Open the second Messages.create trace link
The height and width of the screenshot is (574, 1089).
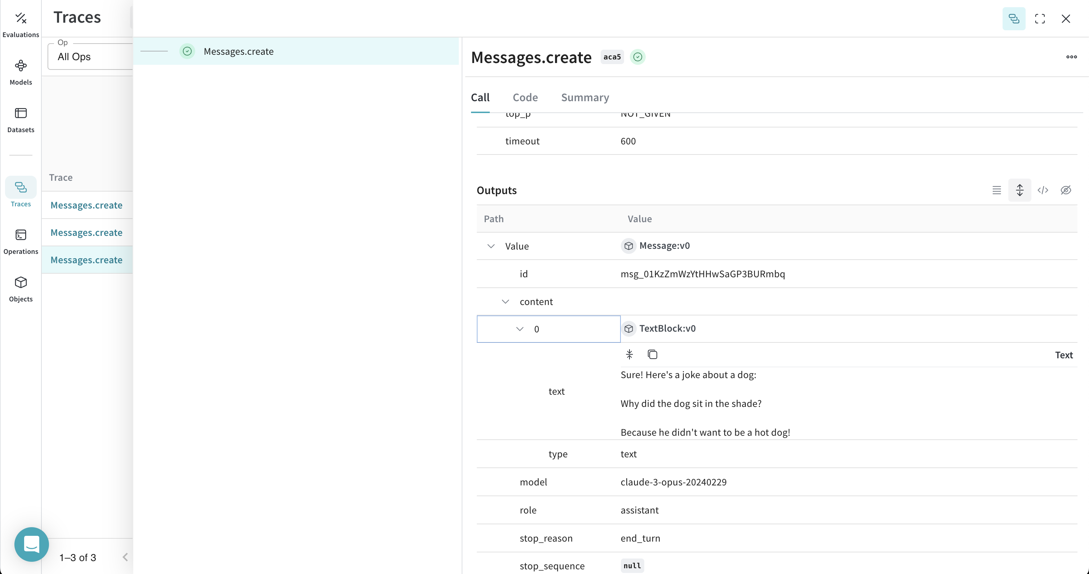[86, 233]
